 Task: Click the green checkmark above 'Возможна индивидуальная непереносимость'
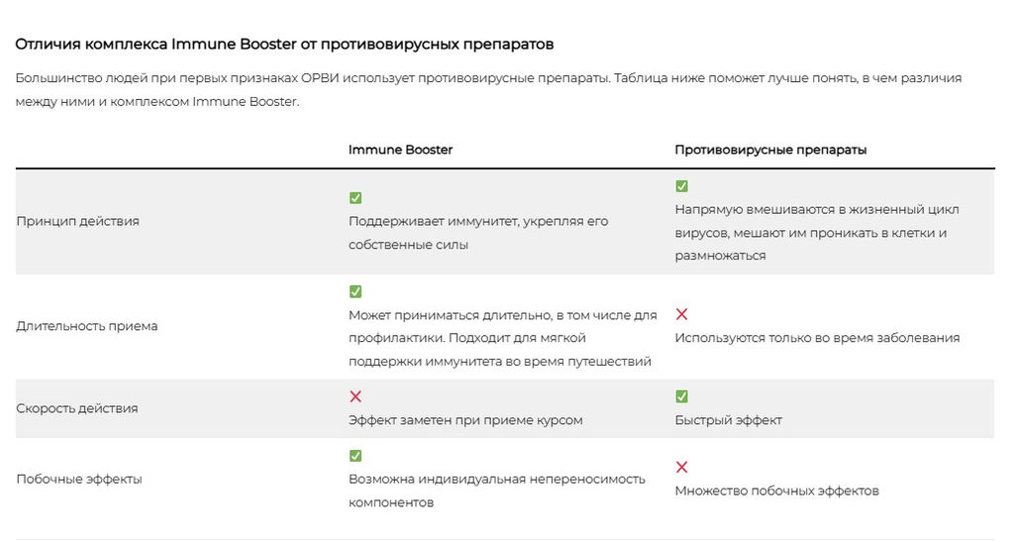click(x=355, y=456)
